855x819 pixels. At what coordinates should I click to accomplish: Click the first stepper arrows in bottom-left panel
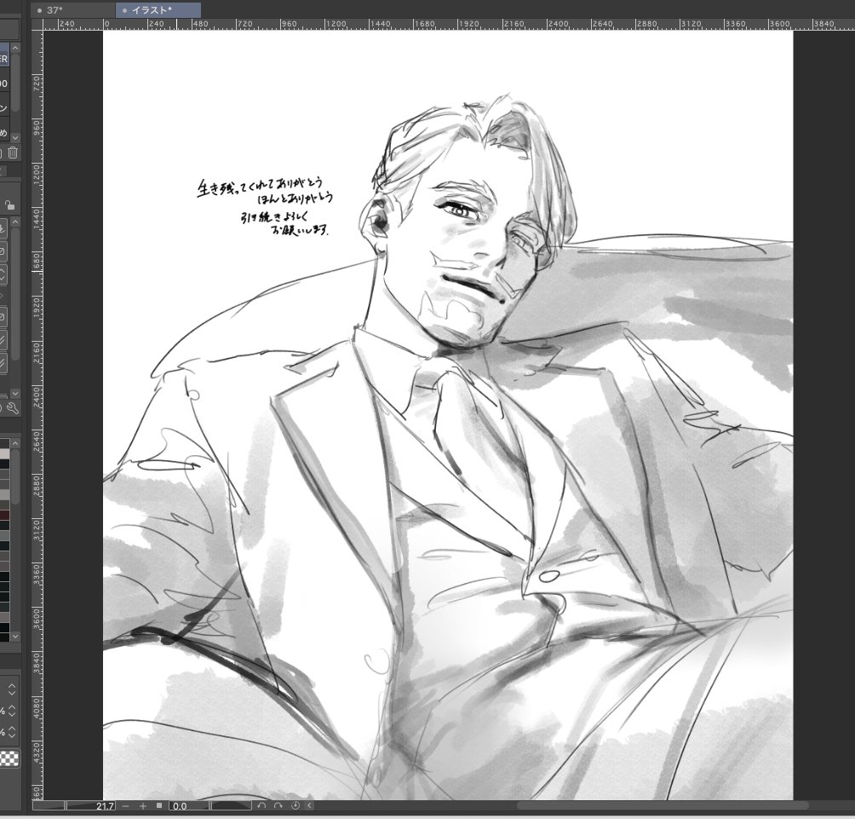click(x=12, y=689)
